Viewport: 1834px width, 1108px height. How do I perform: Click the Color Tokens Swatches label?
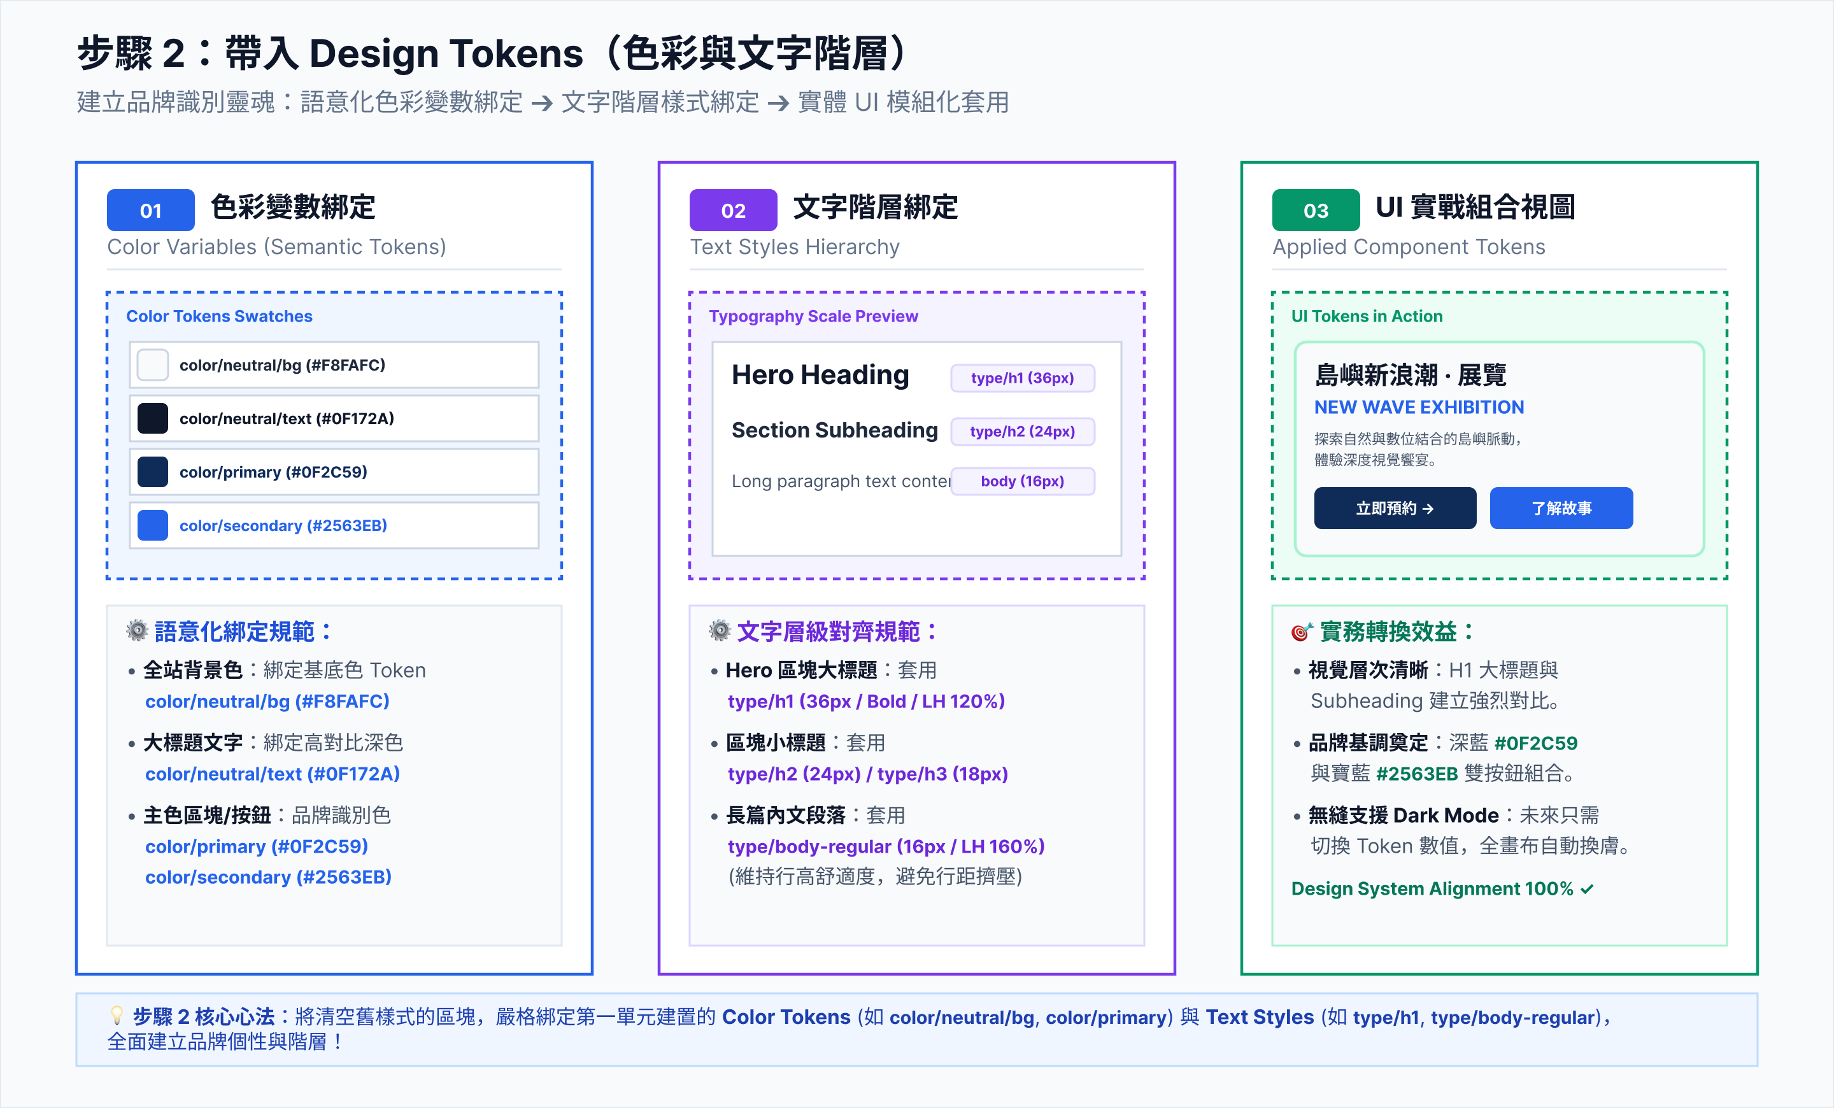[x=219, y=316]
